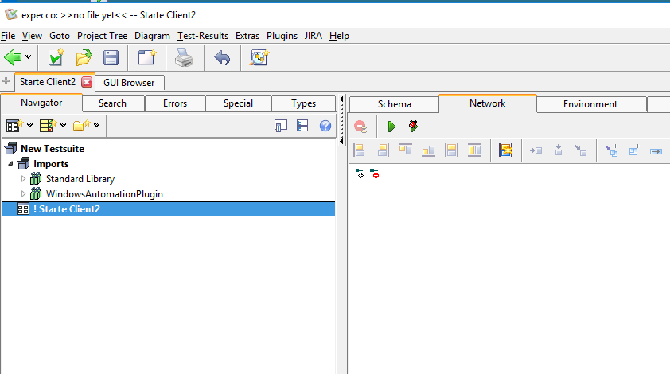Image resolution: width=670 pixels, height=374 pixels.
Task: Collapse the Imports tree node
Action: (x=10, y=164)
